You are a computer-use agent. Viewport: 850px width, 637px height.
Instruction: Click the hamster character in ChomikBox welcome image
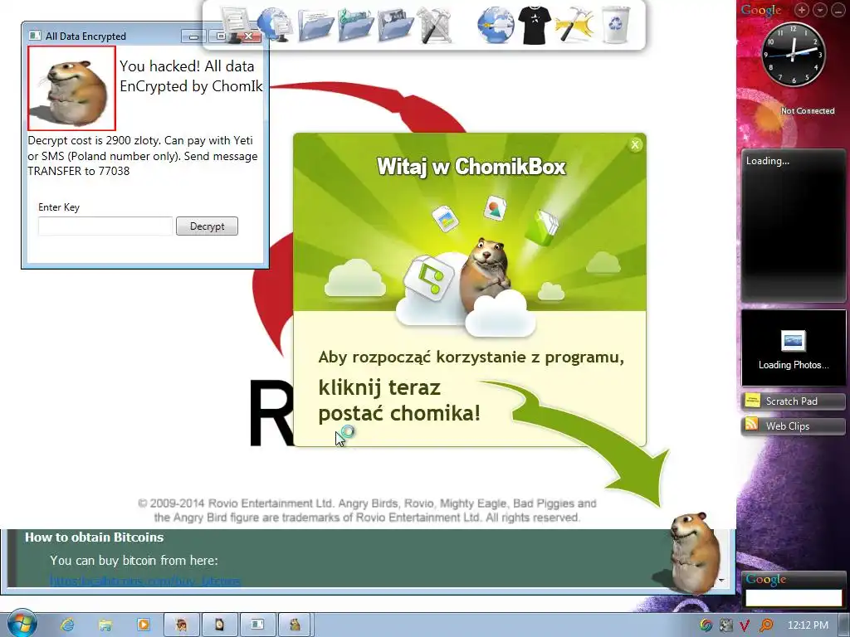tap(485, 274)
